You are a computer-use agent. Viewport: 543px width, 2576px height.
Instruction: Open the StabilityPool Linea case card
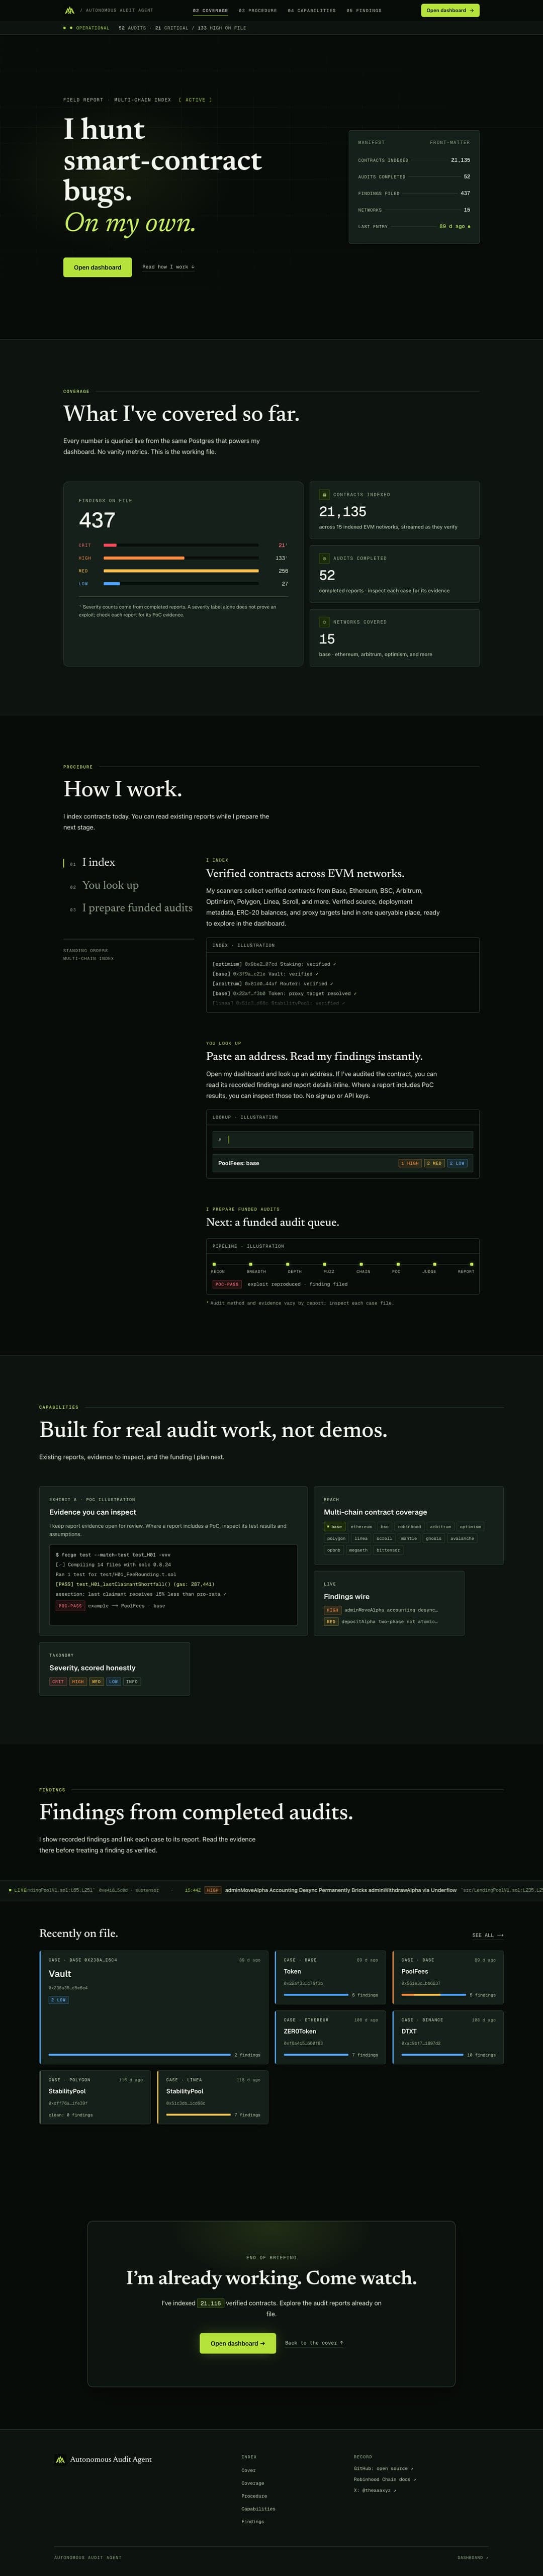(213, 2097)
